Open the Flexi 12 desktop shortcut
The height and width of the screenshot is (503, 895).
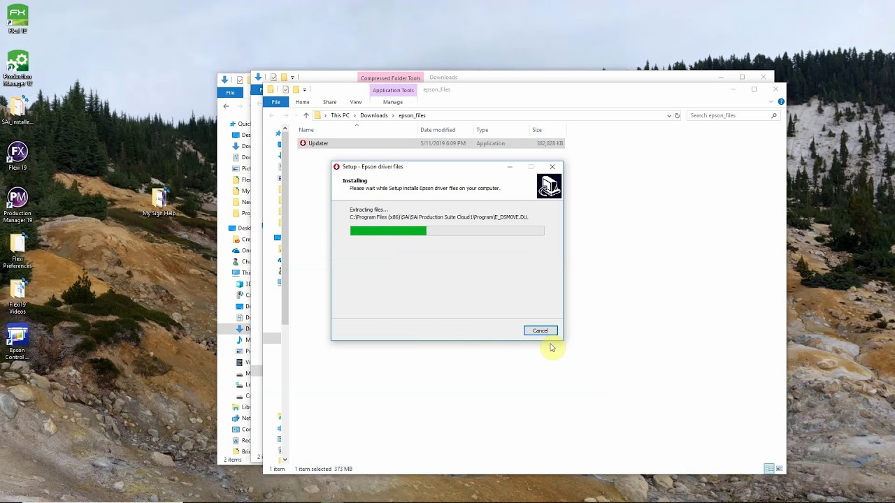[17, 19]
